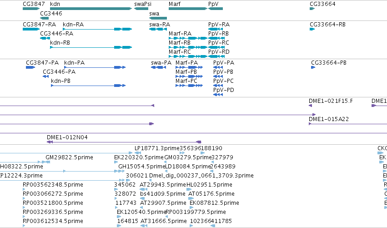Screen dimensions: 387x228
Task: Click the PpV-PC protein label
Action: (223, 81)
